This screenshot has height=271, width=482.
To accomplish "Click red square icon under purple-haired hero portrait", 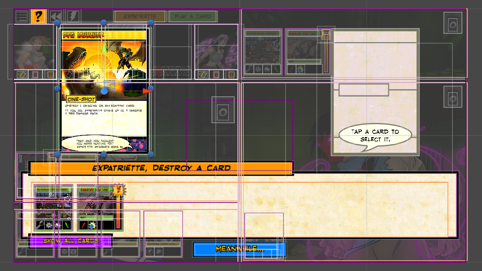I will (216, 74).
